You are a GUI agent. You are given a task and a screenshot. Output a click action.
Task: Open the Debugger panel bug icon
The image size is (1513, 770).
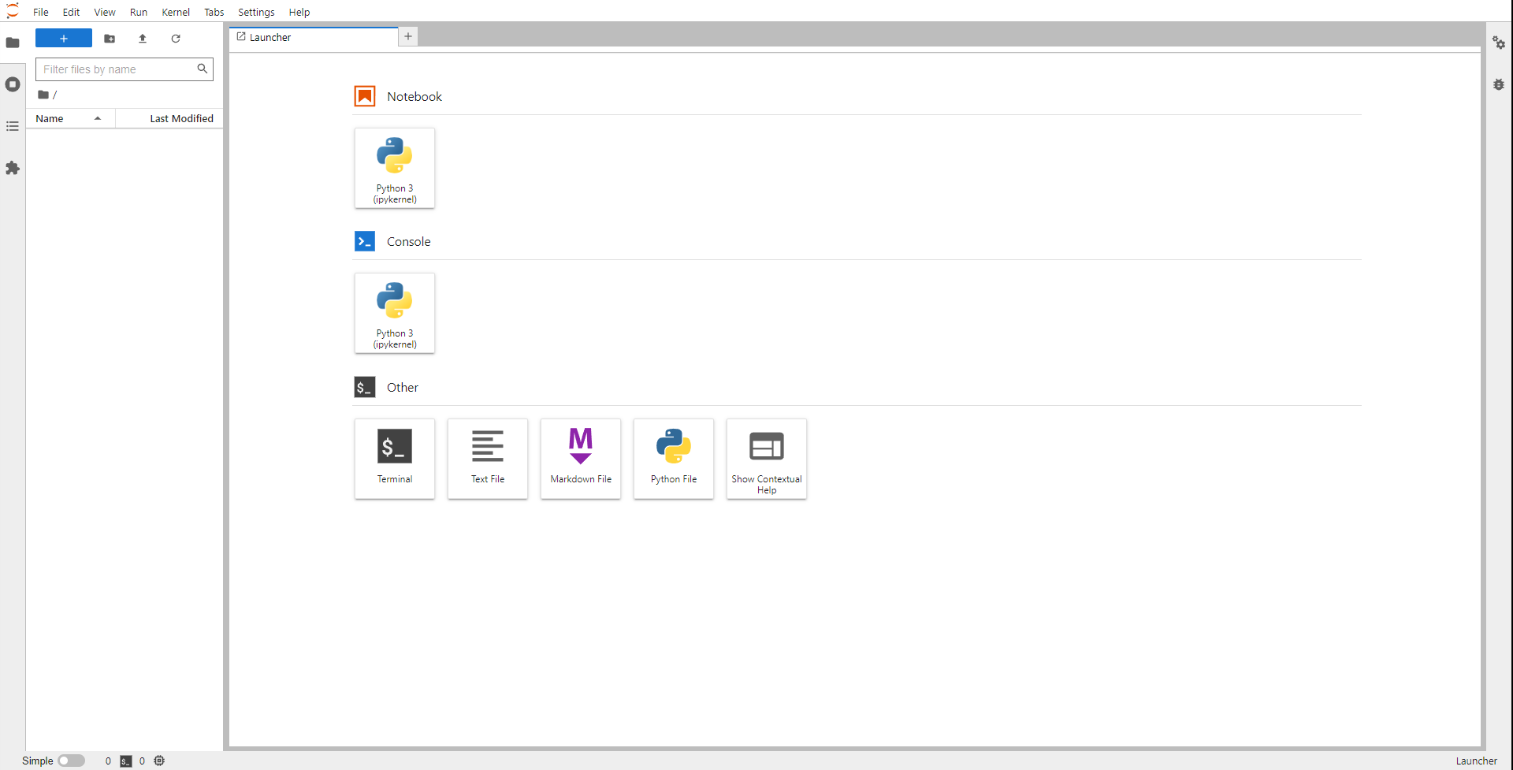(1499, 84)
